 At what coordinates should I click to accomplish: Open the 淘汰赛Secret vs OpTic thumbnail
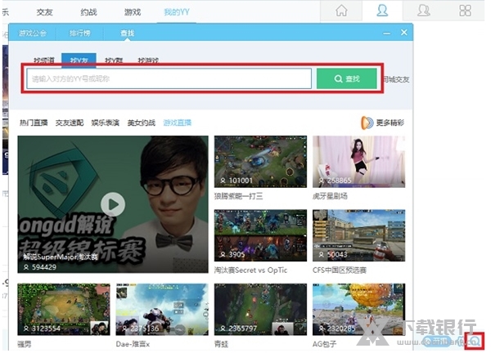pos(260,235)
